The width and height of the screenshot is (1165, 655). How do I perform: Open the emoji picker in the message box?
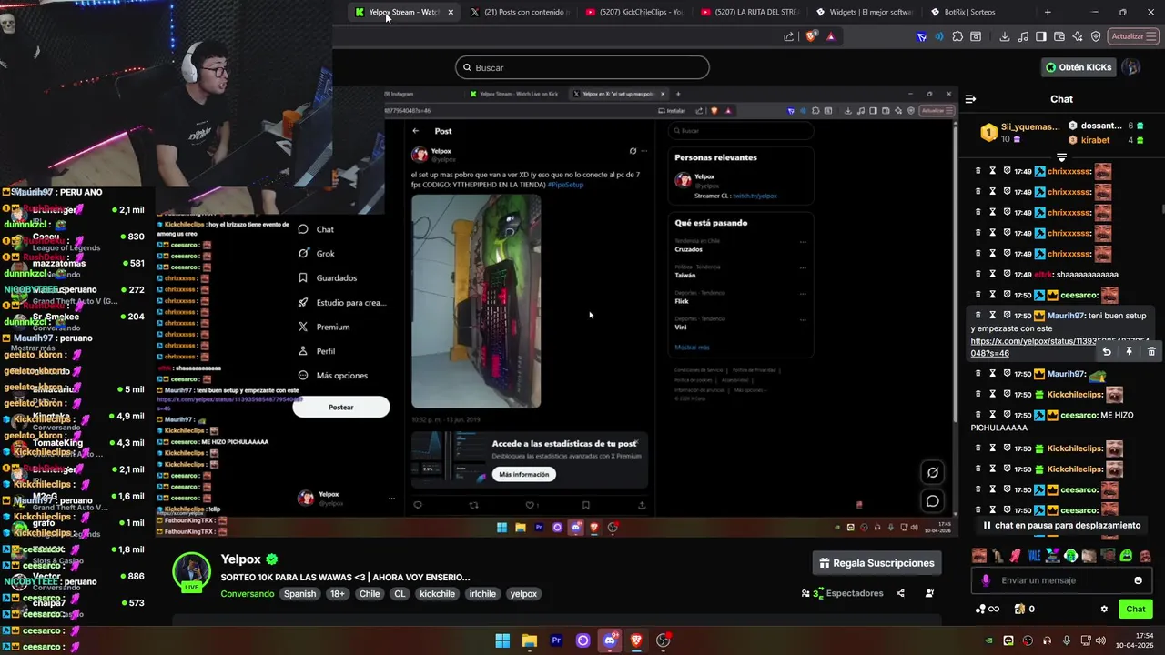pyautogui.click(x=1138, y=580)
